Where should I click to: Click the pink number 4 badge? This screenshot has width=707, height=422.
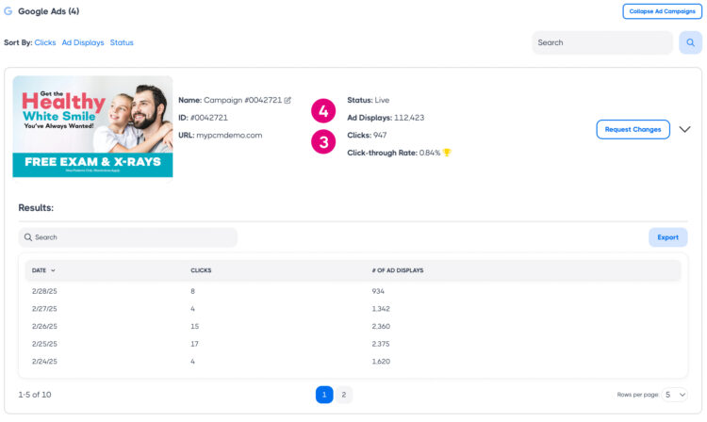point(323,111)
